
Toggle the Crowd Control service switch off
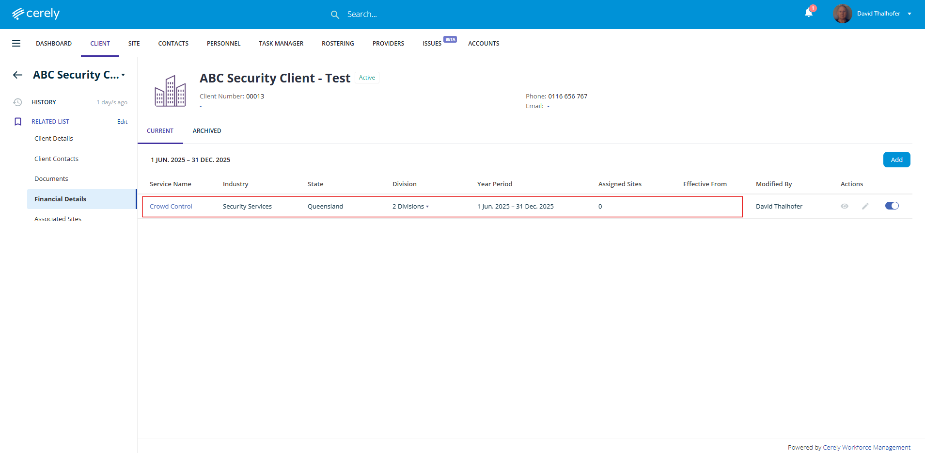[x=892, y=206]
